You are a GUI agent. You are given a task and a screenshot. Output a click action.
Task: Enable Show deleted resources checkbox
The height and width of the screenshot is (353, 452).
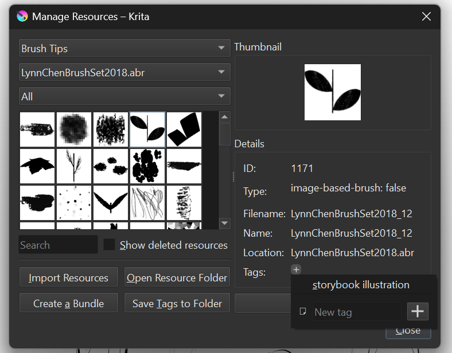[x=110, y=245]
